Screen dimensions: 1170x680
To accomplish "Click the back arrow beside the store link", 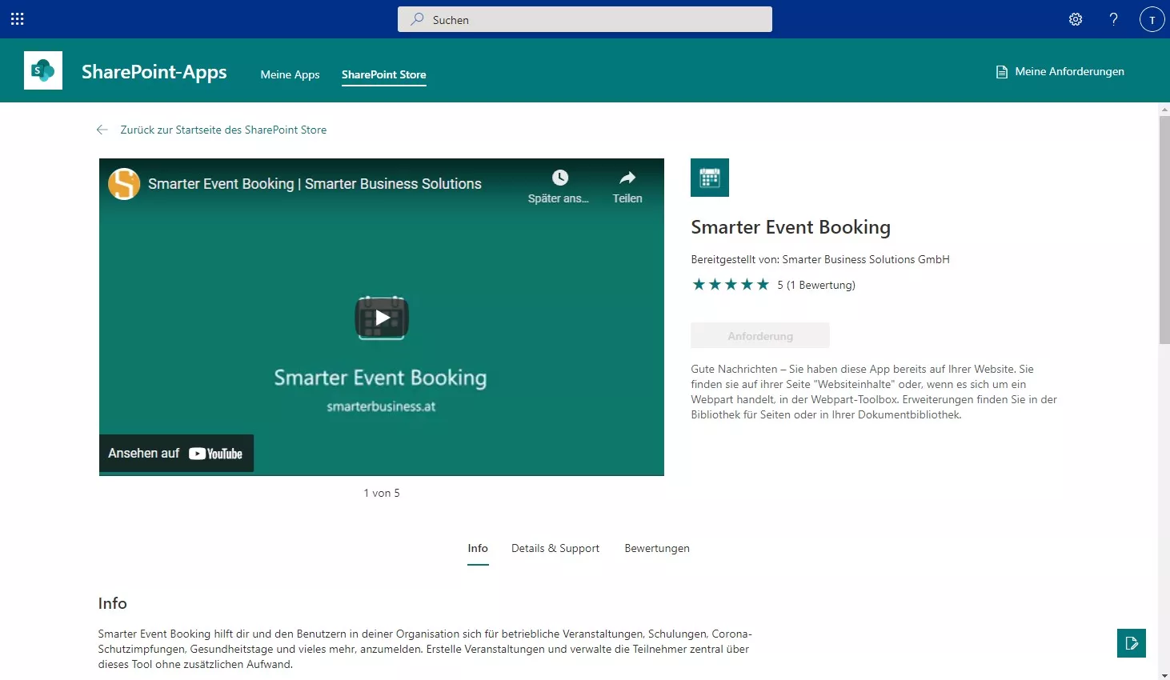I will click(x=102, y=129).
